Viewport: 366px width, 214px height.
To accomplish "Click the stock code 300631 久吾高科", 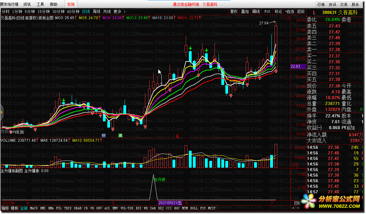I will click(340, 13).
